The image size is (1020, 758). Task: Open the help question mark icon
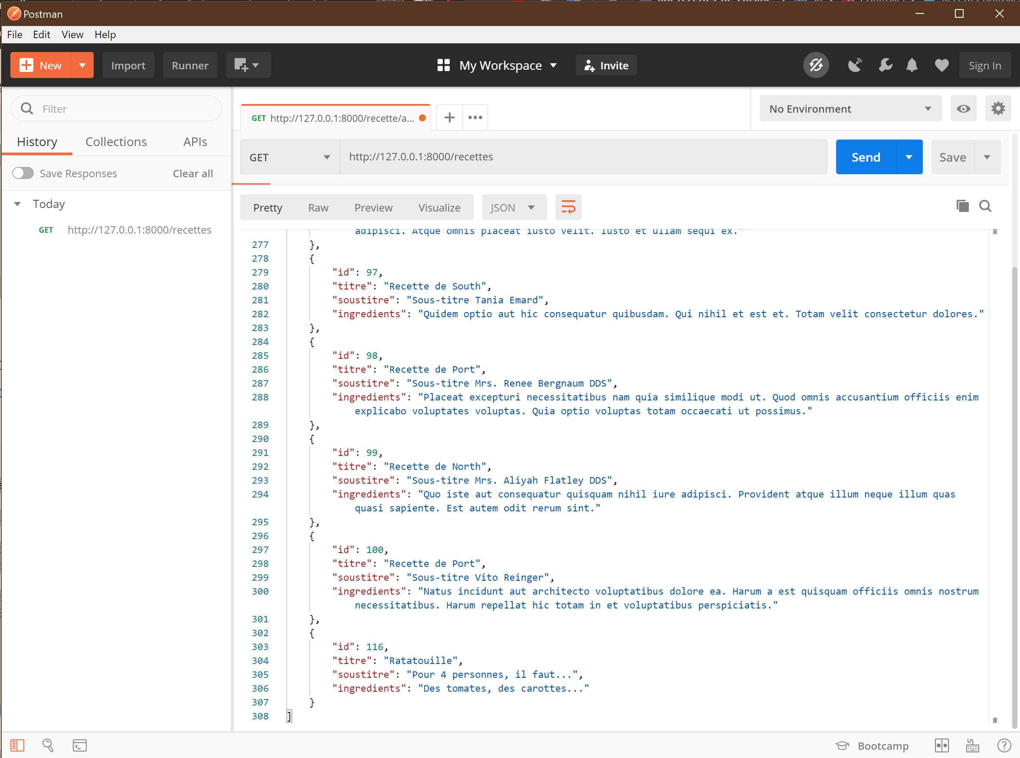[1004, 745]
